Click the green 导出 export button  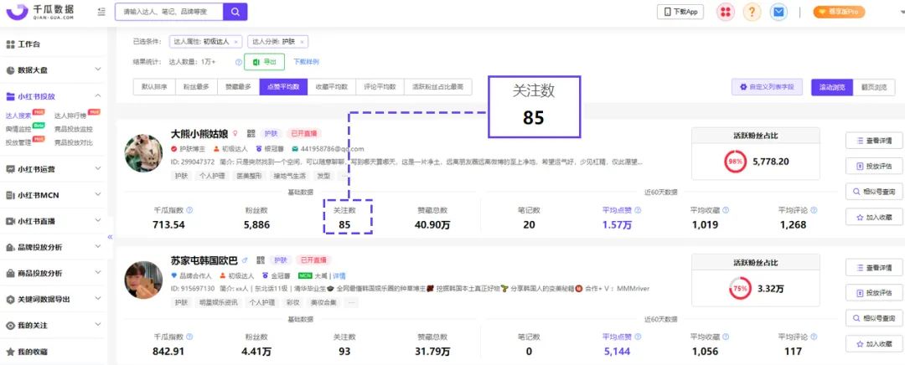pyautogui.click(x=264, y=62)
